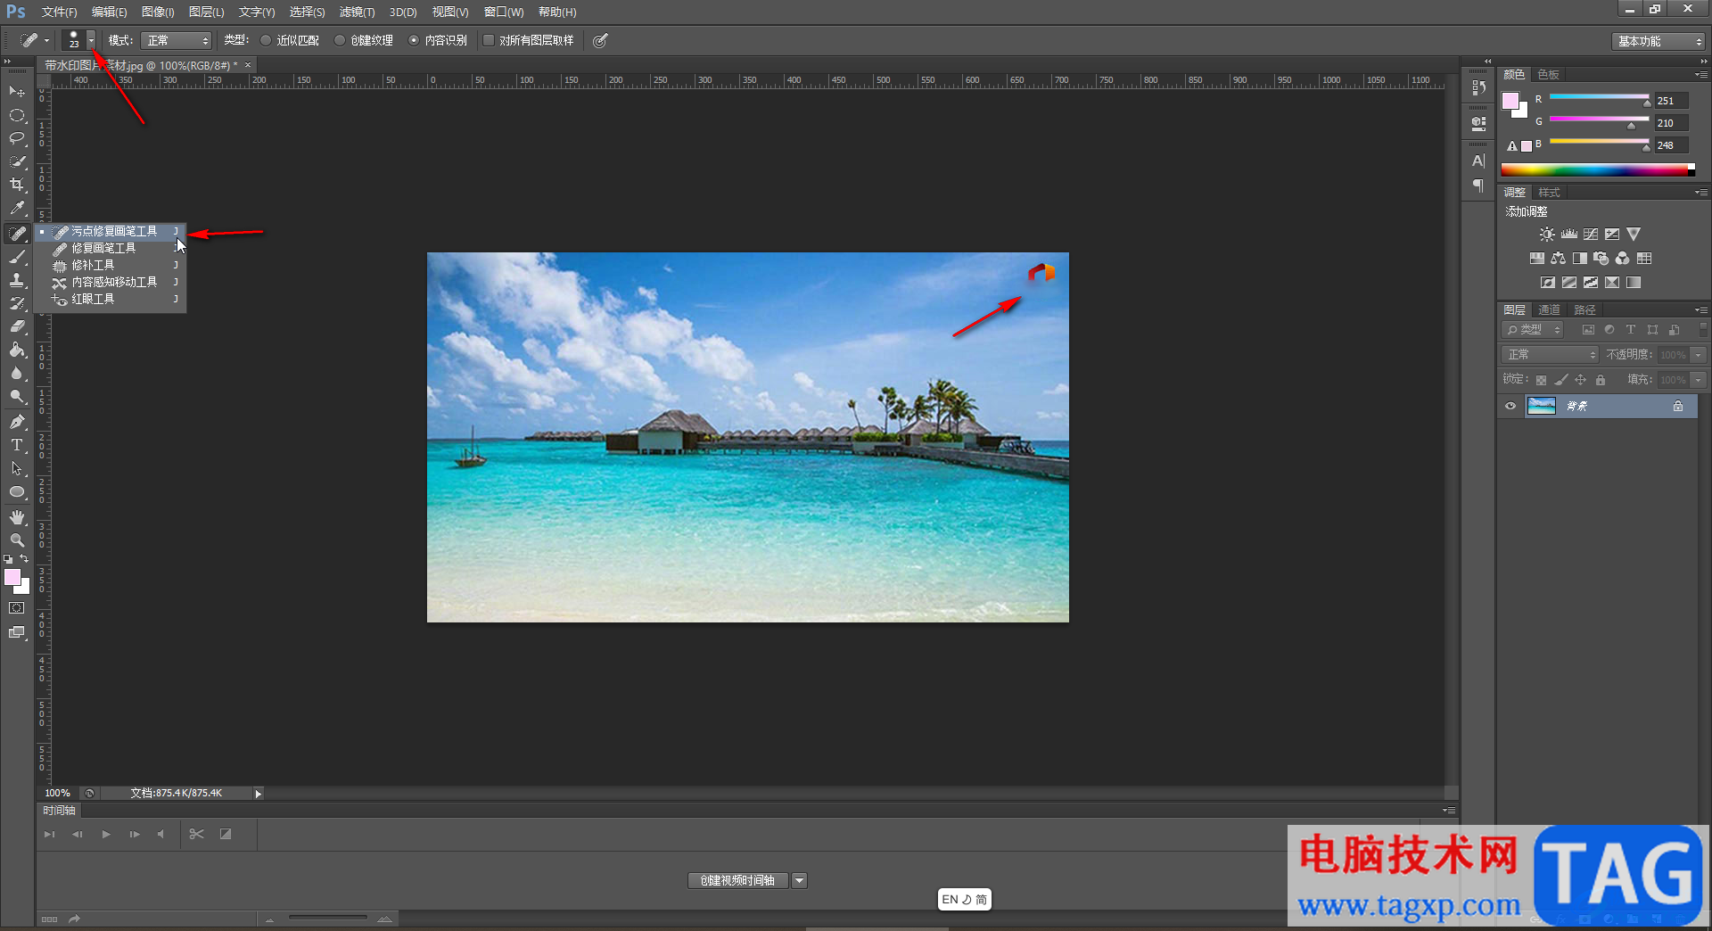This screenshot has width=1712, height=931.
Task: Hide the Background layer via eye icon
Action: (x=1510, y=406)
